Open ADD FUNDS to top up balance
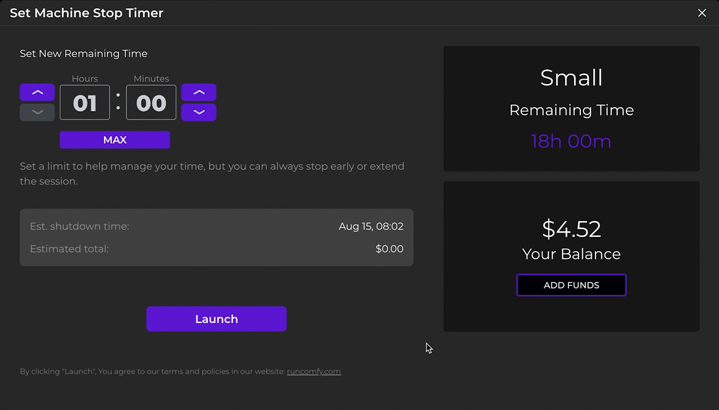Viewport: 719px width, 410px height. click(571, 285)
